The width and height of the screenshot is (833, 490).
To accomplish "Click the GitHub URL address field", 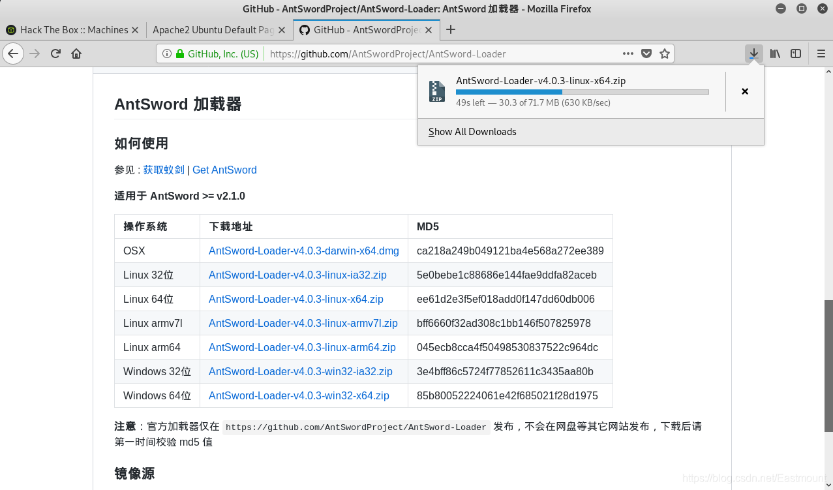I will pos(387,54).
